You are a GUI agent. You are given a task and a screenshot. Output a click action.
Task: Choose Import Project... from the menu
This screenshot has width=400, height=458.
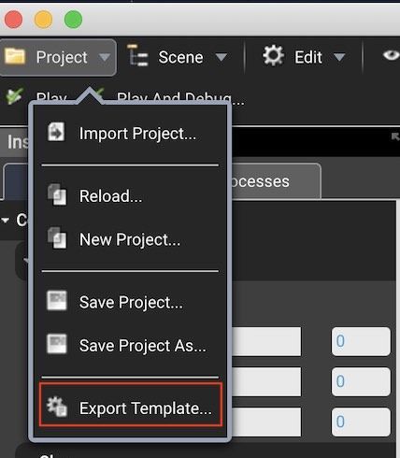pyautogui.click(x=137, y=134)
